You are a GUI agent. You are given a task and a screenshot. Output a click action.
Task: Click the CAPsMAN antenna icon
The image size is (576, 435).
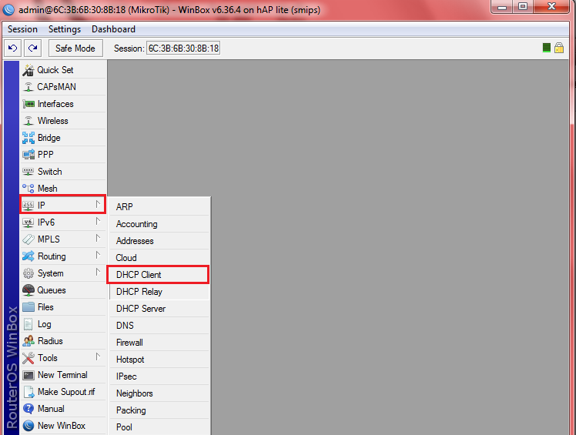(28, 87)
